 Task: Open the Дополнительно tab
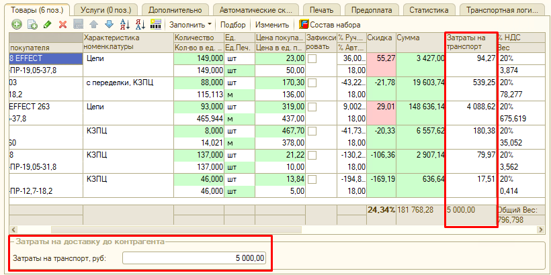175,10
